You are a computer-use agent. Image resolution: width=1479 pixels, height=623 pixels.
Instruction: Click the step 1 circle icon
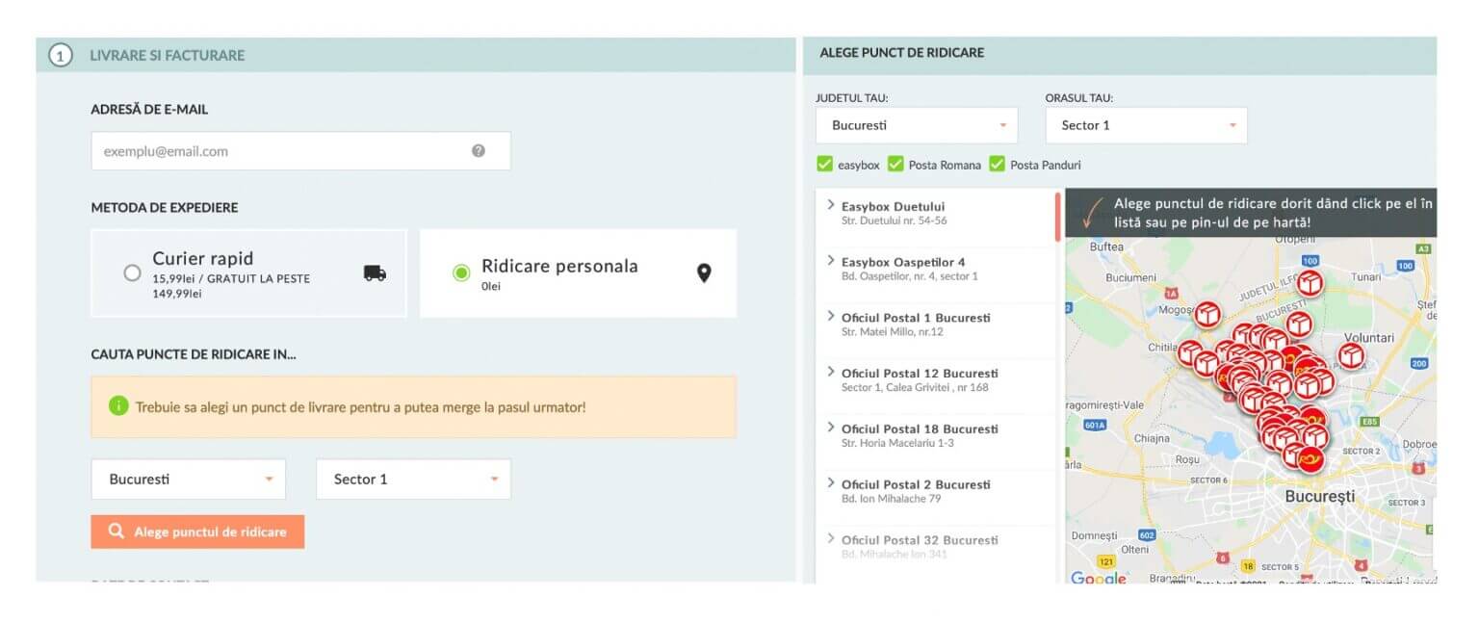click(x=60, y=56)
